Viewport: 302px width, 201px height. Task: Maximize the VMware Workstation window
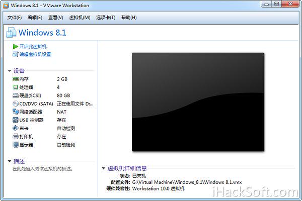tap(276, 4)
